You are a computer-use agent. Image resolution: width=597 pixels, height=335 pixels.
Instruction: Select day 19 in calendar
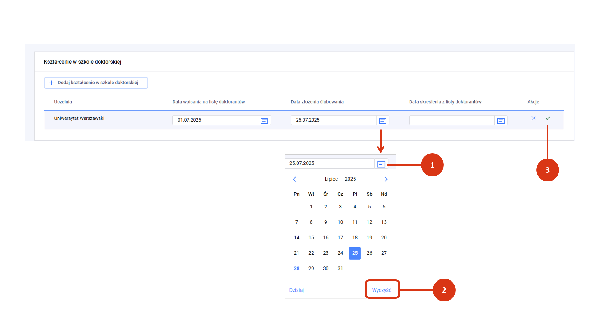pos(369,238)
